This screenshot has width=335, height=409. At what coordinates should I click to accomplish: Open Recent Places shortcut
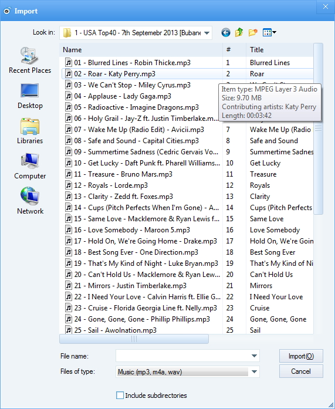[x=30, y=60]
